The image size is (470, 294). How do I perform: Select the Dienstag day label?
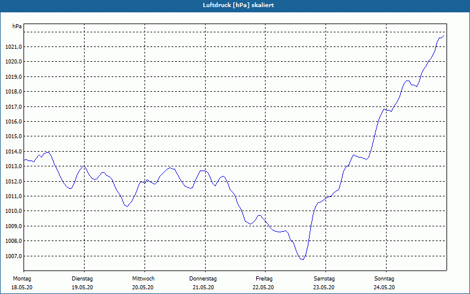pyautogui.click(x=82, y=279)
